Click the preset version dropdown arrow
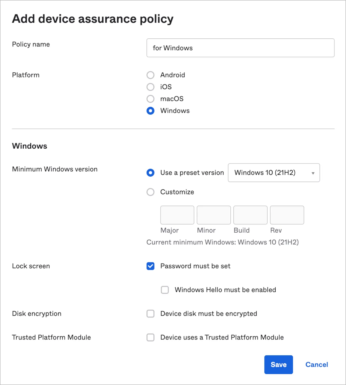 click(x=313, y=173)
